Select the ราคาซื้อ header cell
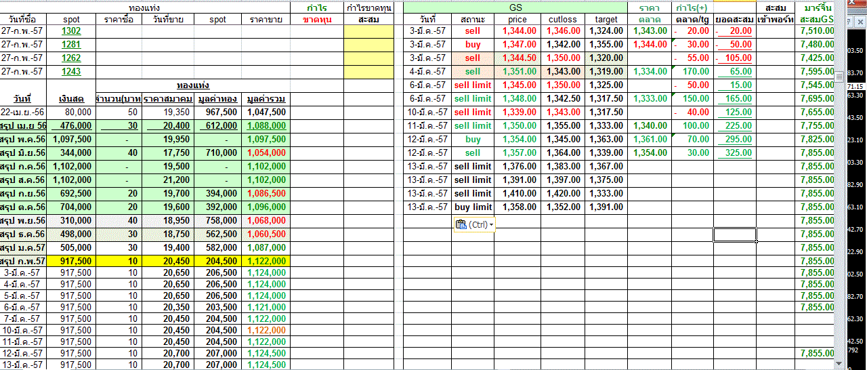 119,20
